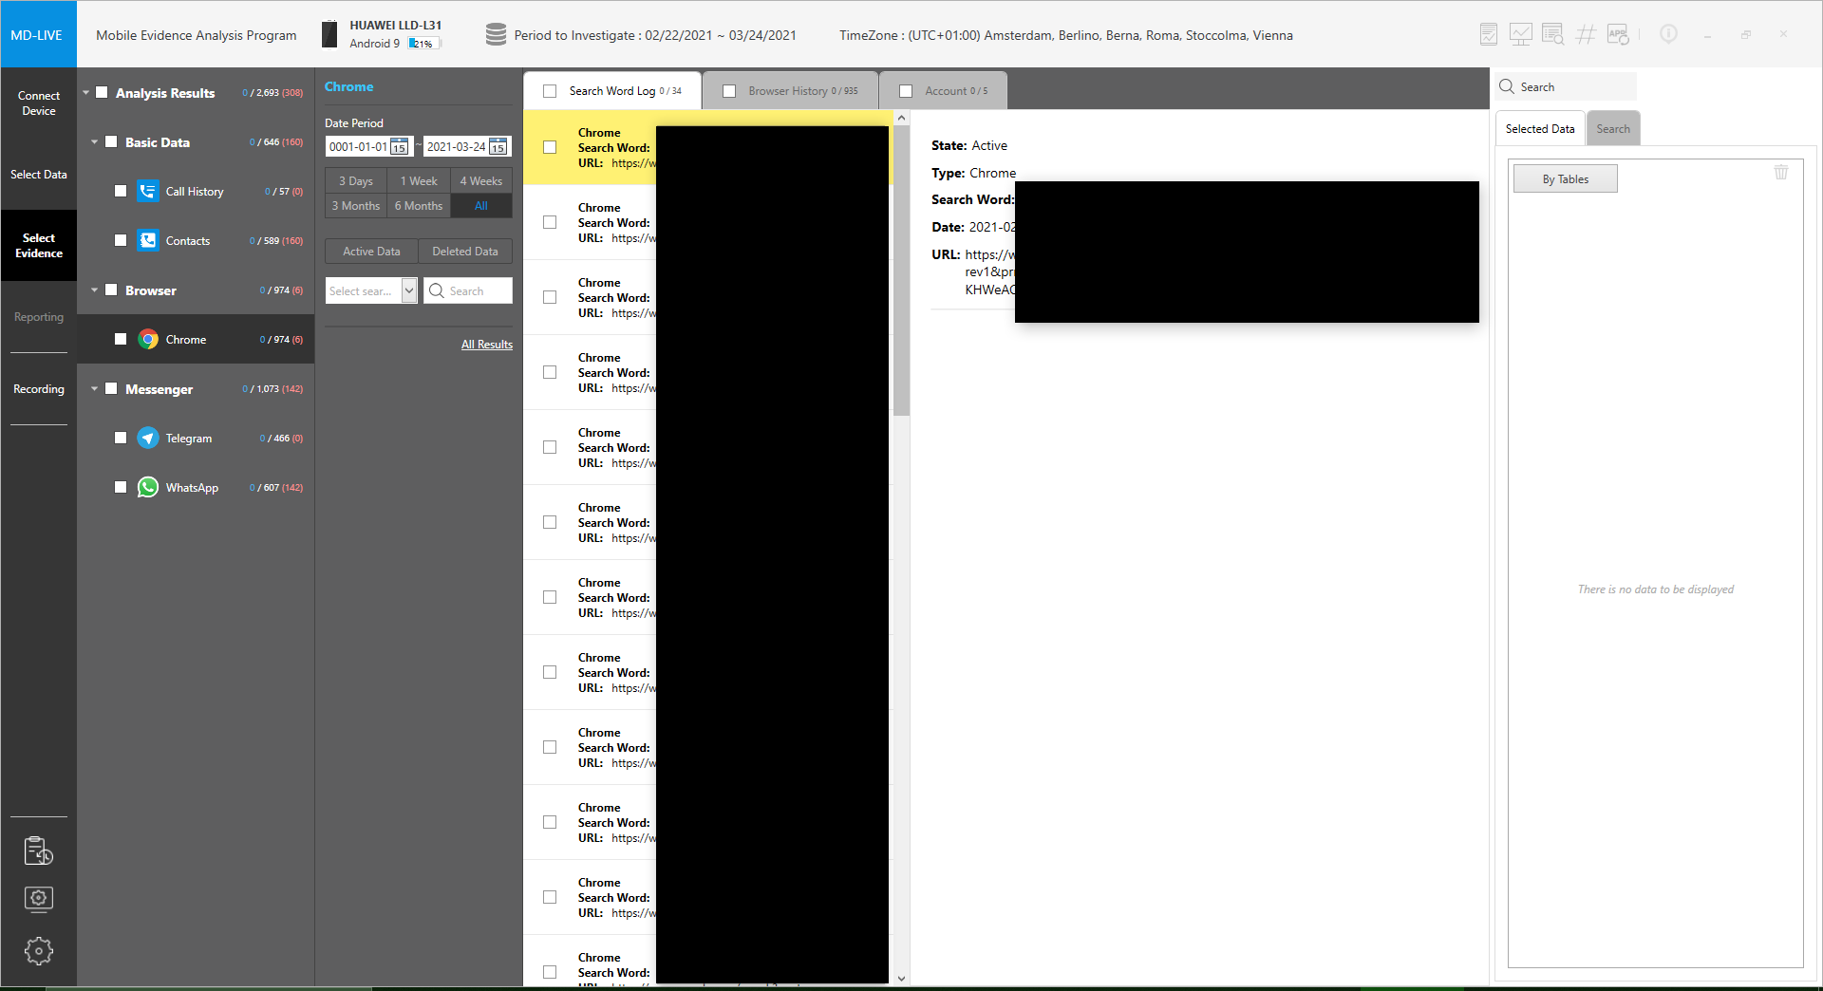Go to Connect Device step
Image resolution: width=1823 pixels, height=991 pixels.
pos(39,103)
